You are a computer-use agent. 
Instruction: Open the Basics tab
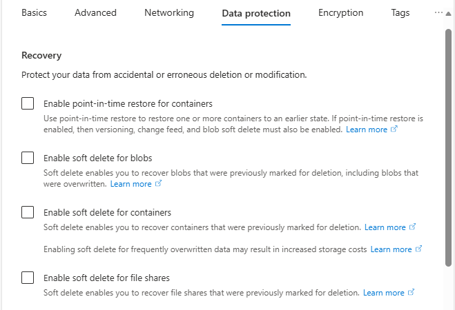tap(34, 13)
